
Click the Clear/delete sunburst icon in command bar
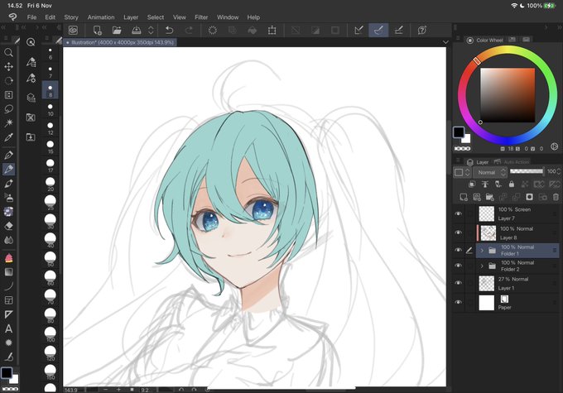pyautogui.click(x=213, y=31)
